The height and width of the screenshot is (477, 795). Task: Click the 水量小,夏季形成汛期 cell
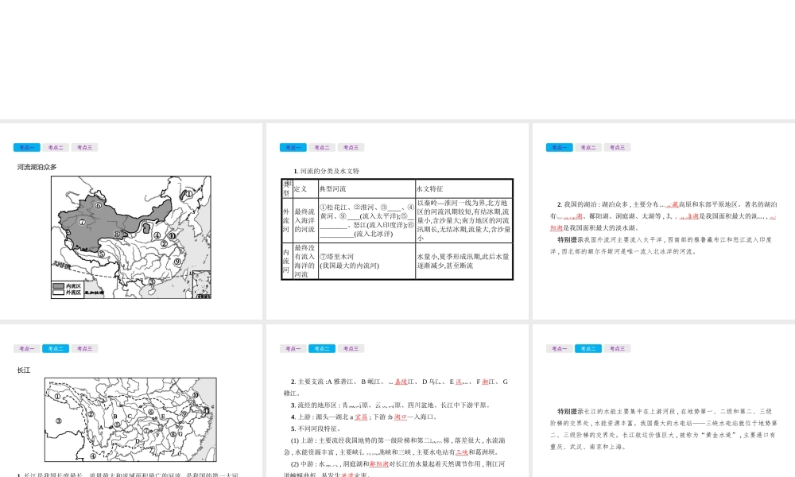coord(464,261)
